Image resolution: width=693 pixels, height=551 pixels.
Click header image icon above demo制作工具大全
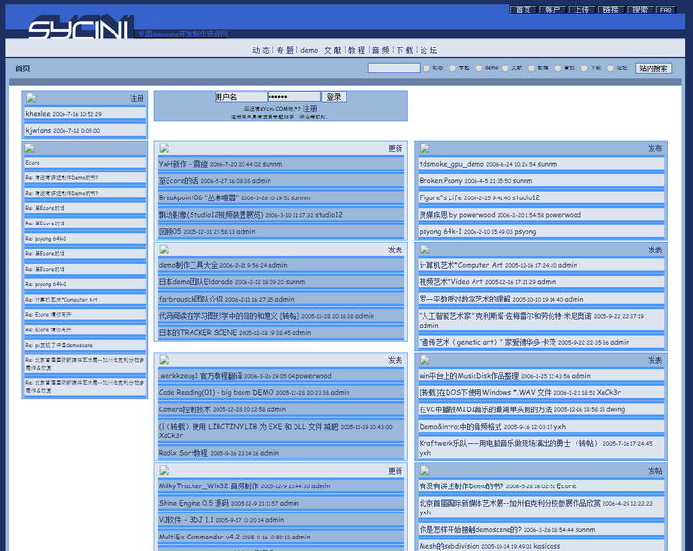164,249
